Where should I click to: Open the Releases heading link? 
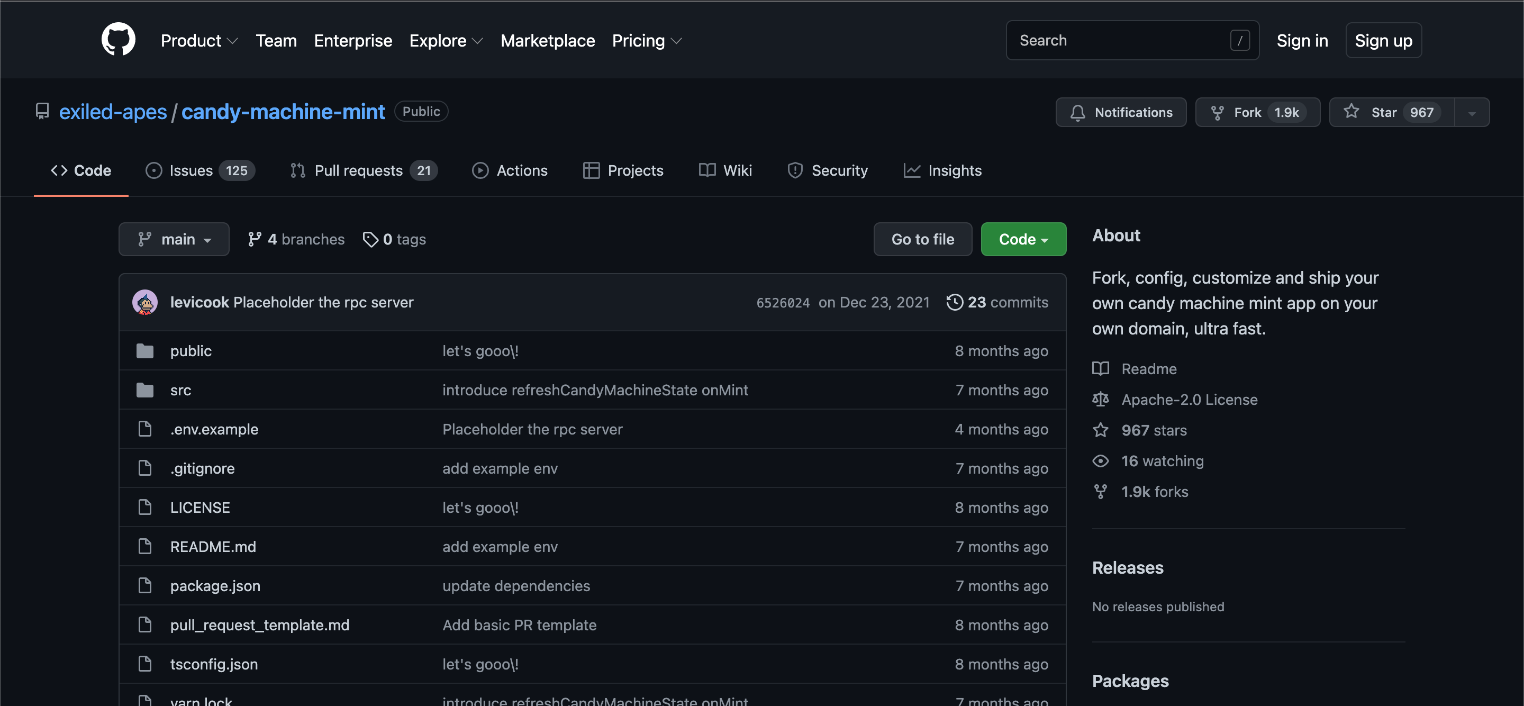[x=1128, y=567]
